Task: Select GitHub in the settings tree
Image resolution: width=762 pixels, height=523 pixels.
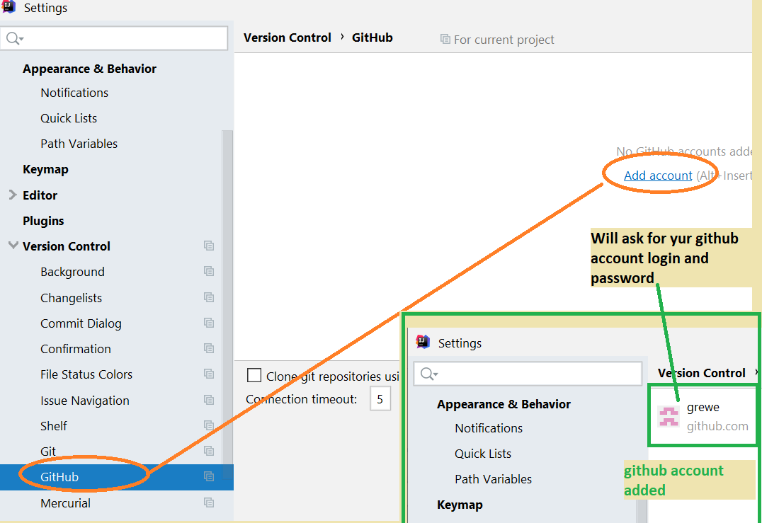Action: [59, 477]
